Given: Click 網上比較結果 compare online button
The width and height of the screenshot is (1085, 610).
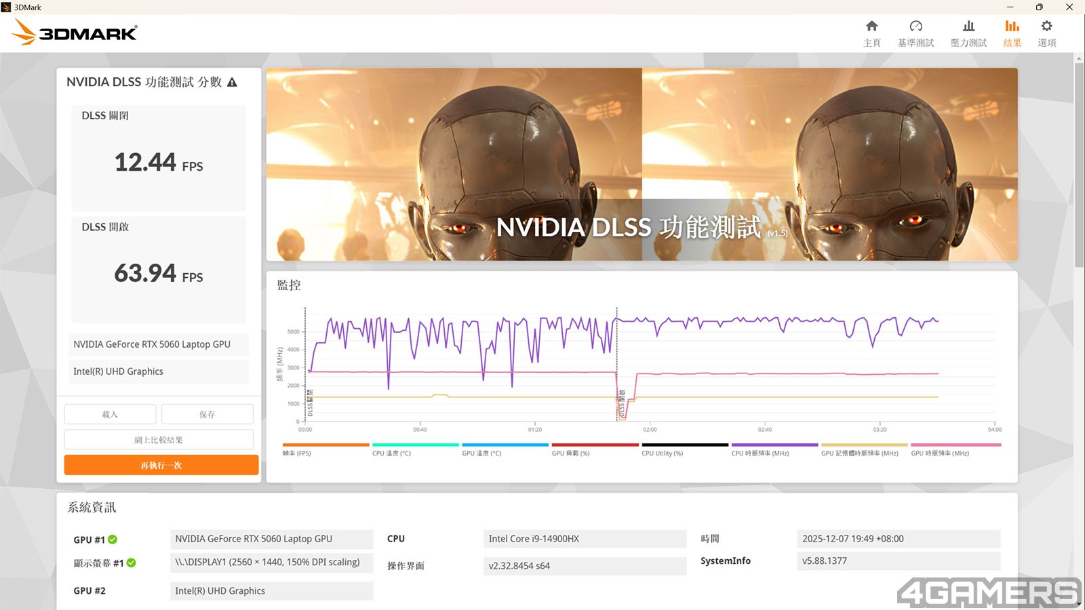Looking at the screenshot, I should (159, 440).
